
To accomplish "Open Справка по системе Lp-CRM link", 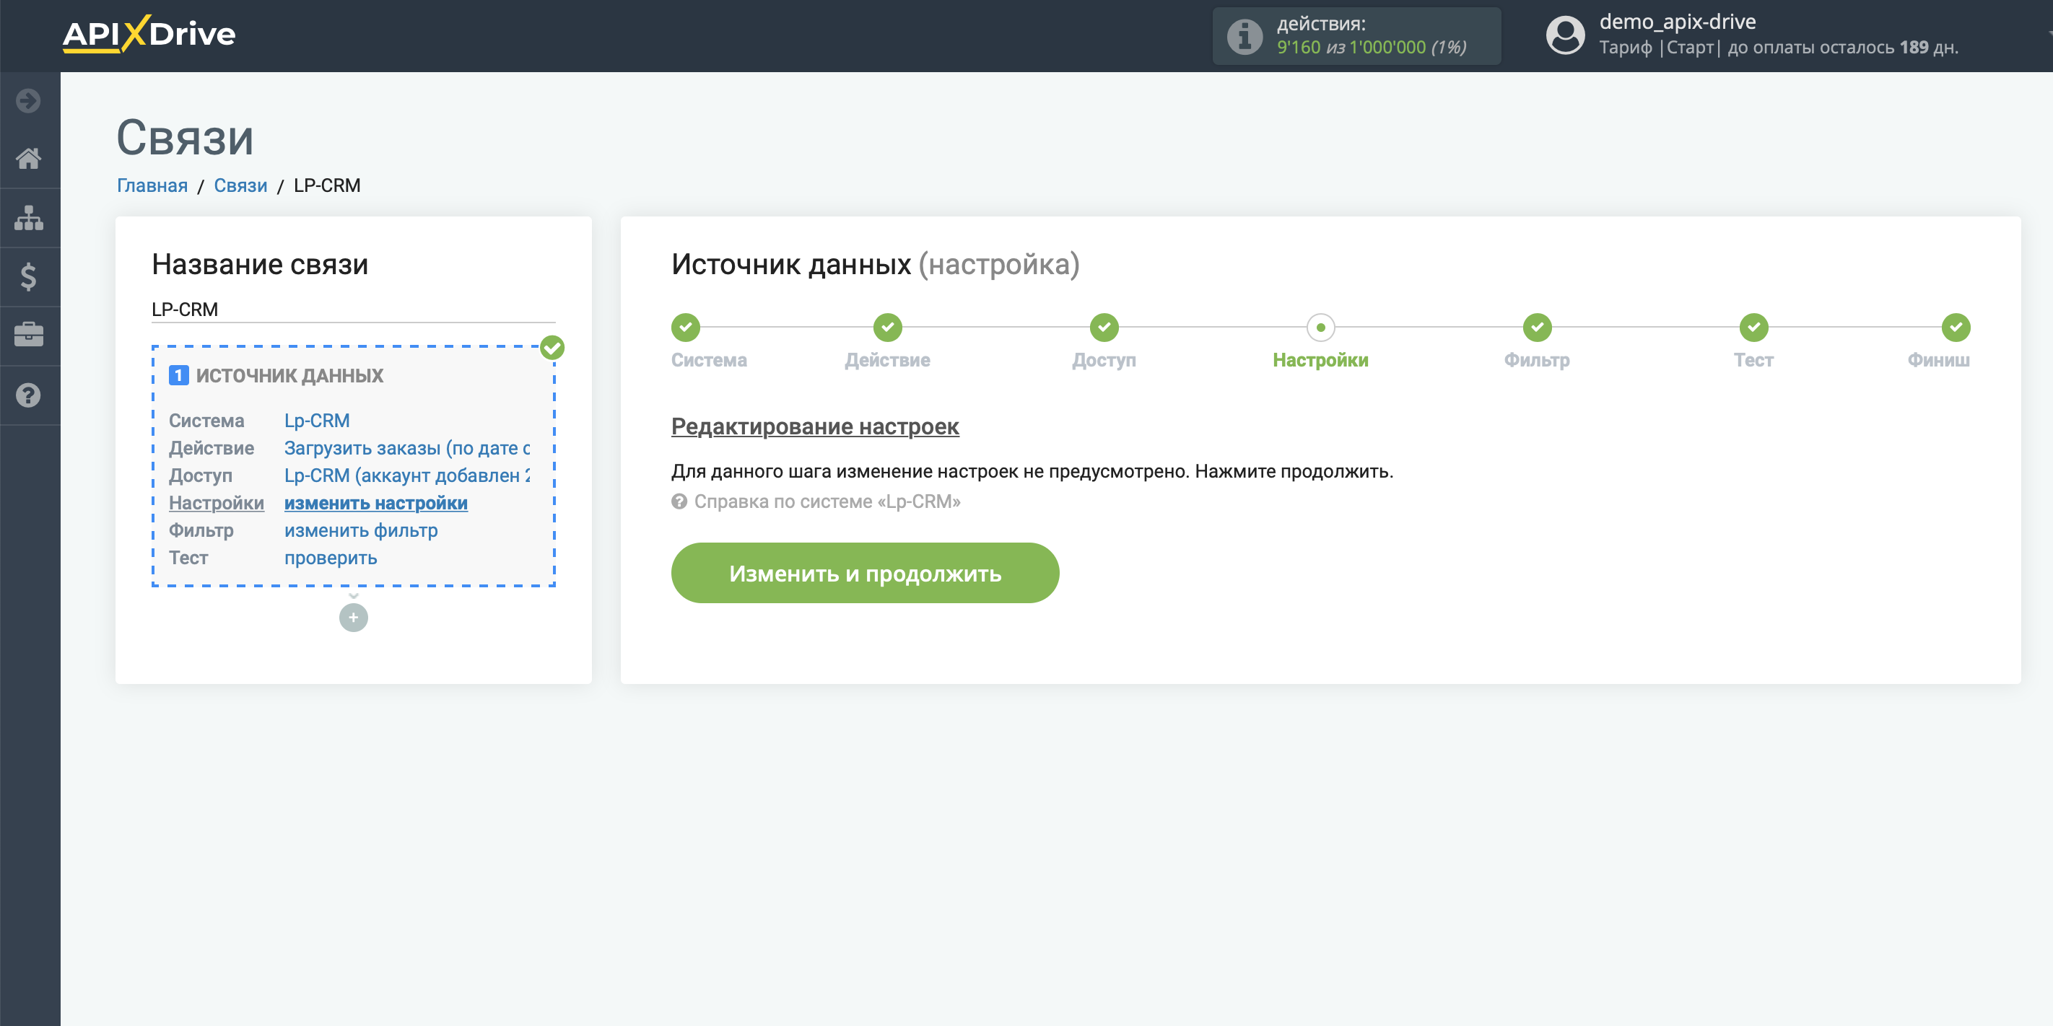I will tap(827, 501).
